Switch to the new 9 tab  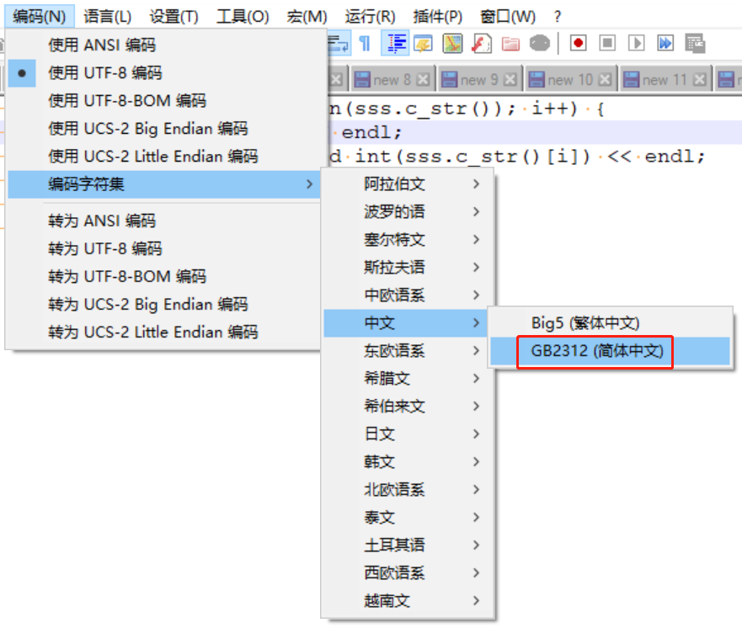click(x=479, y=79)
